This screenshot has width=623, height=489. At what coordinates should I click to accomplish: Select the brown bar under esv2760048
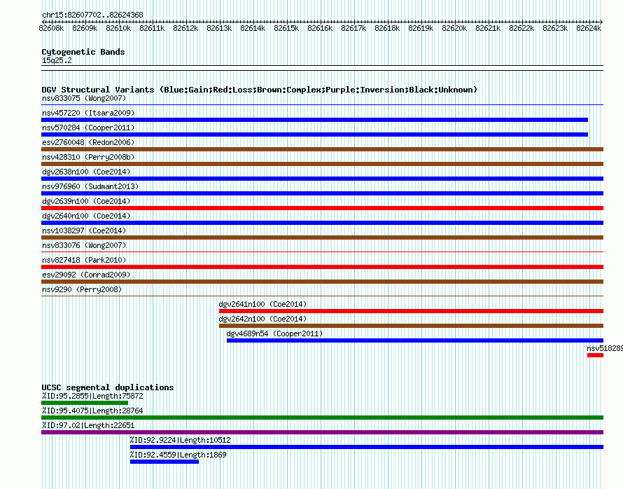pyautogui.click(x=322, y=149)
